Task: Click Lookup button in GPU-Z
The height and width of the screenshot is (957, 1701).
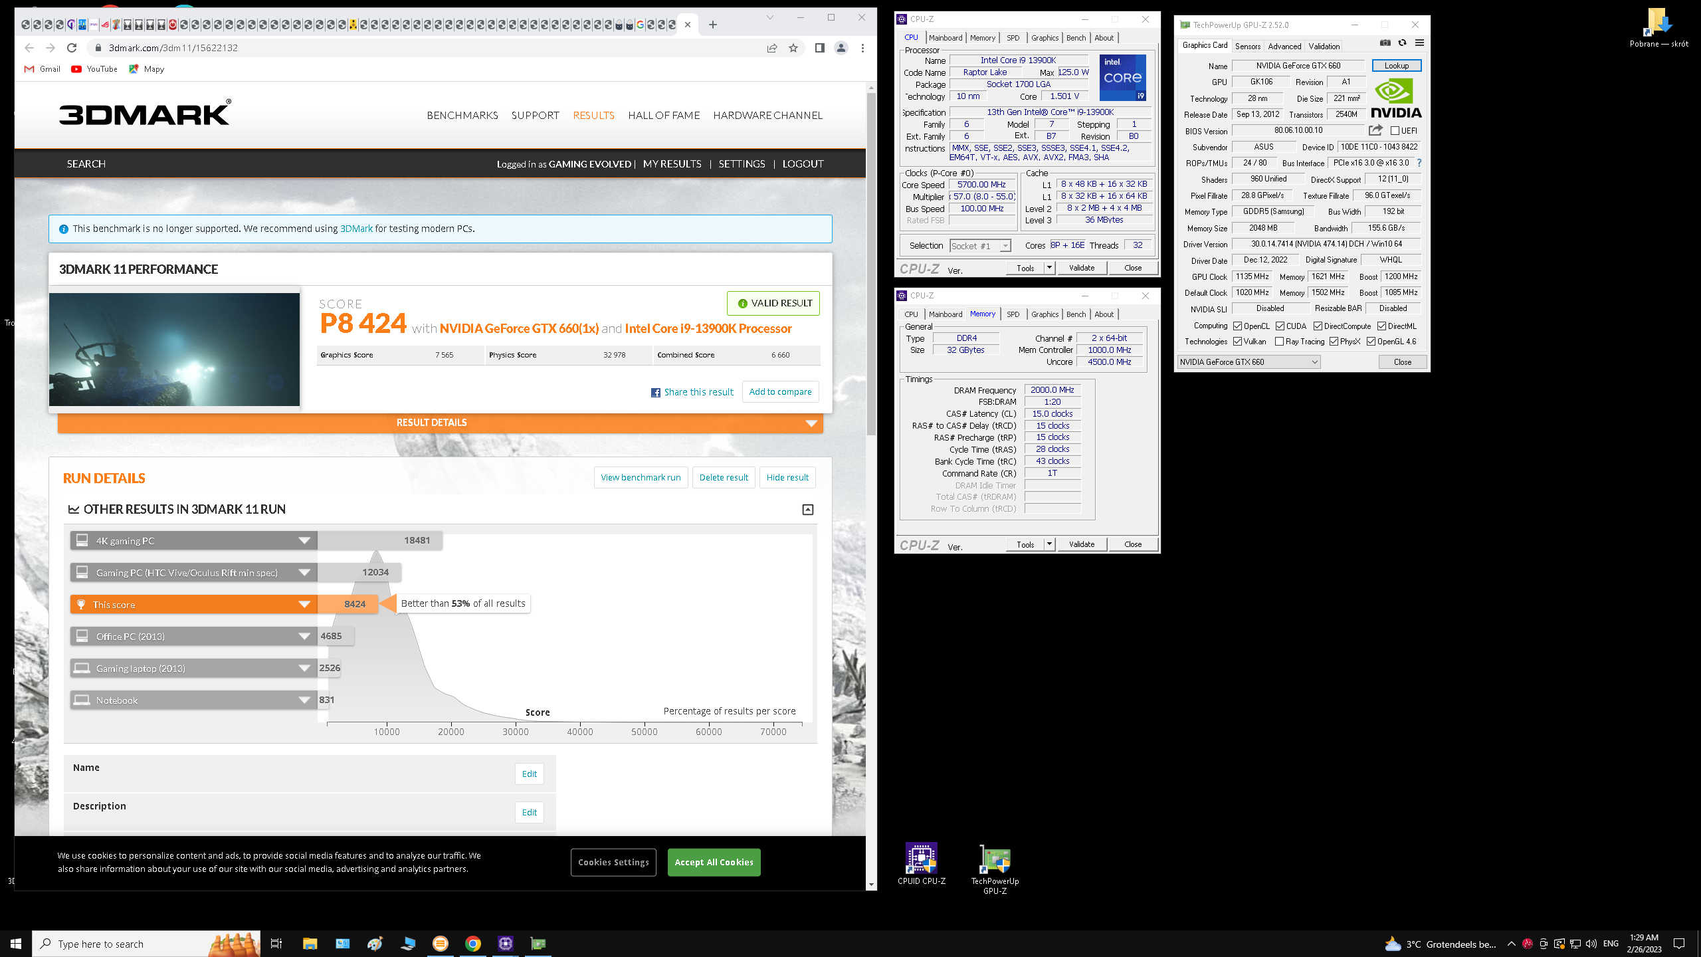Action: pos(1396,66)
